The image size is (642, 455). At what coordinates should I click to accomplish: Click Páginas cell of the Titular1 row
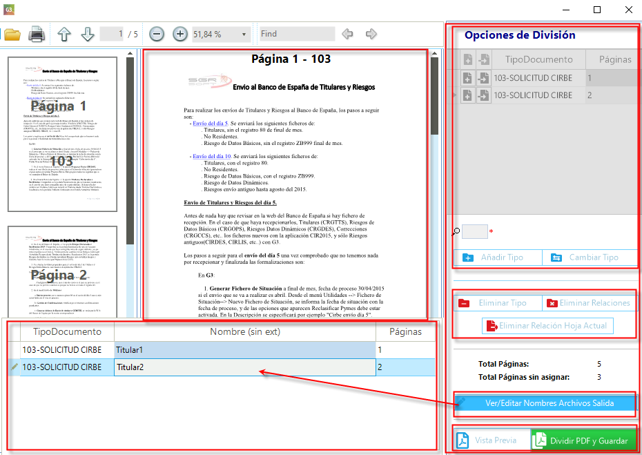coord(406,350)
